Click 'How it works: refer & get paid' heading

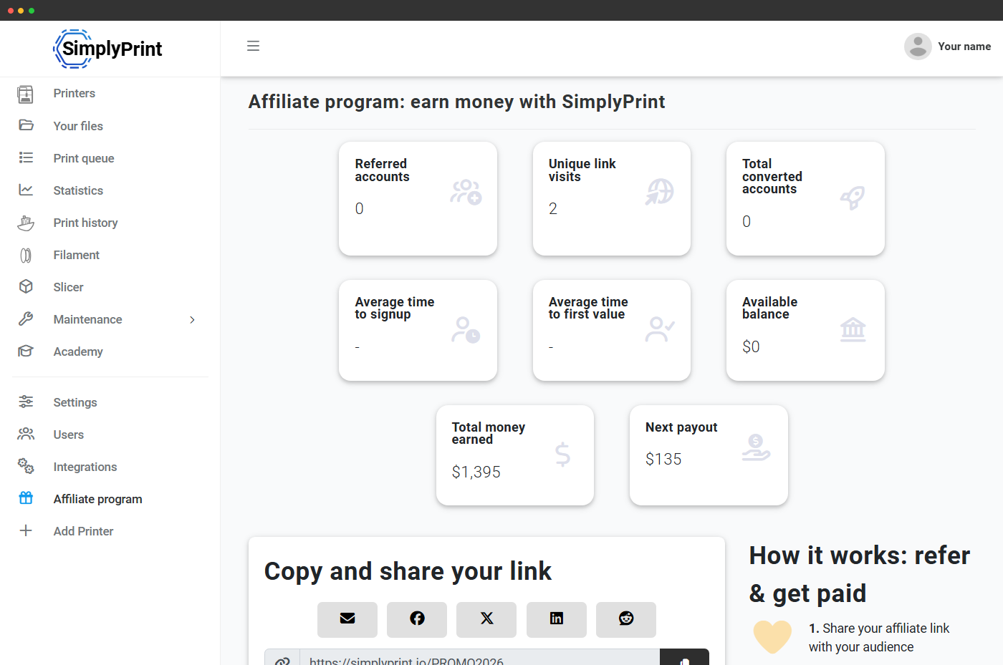pyautogui.click(x=860, y=574)
